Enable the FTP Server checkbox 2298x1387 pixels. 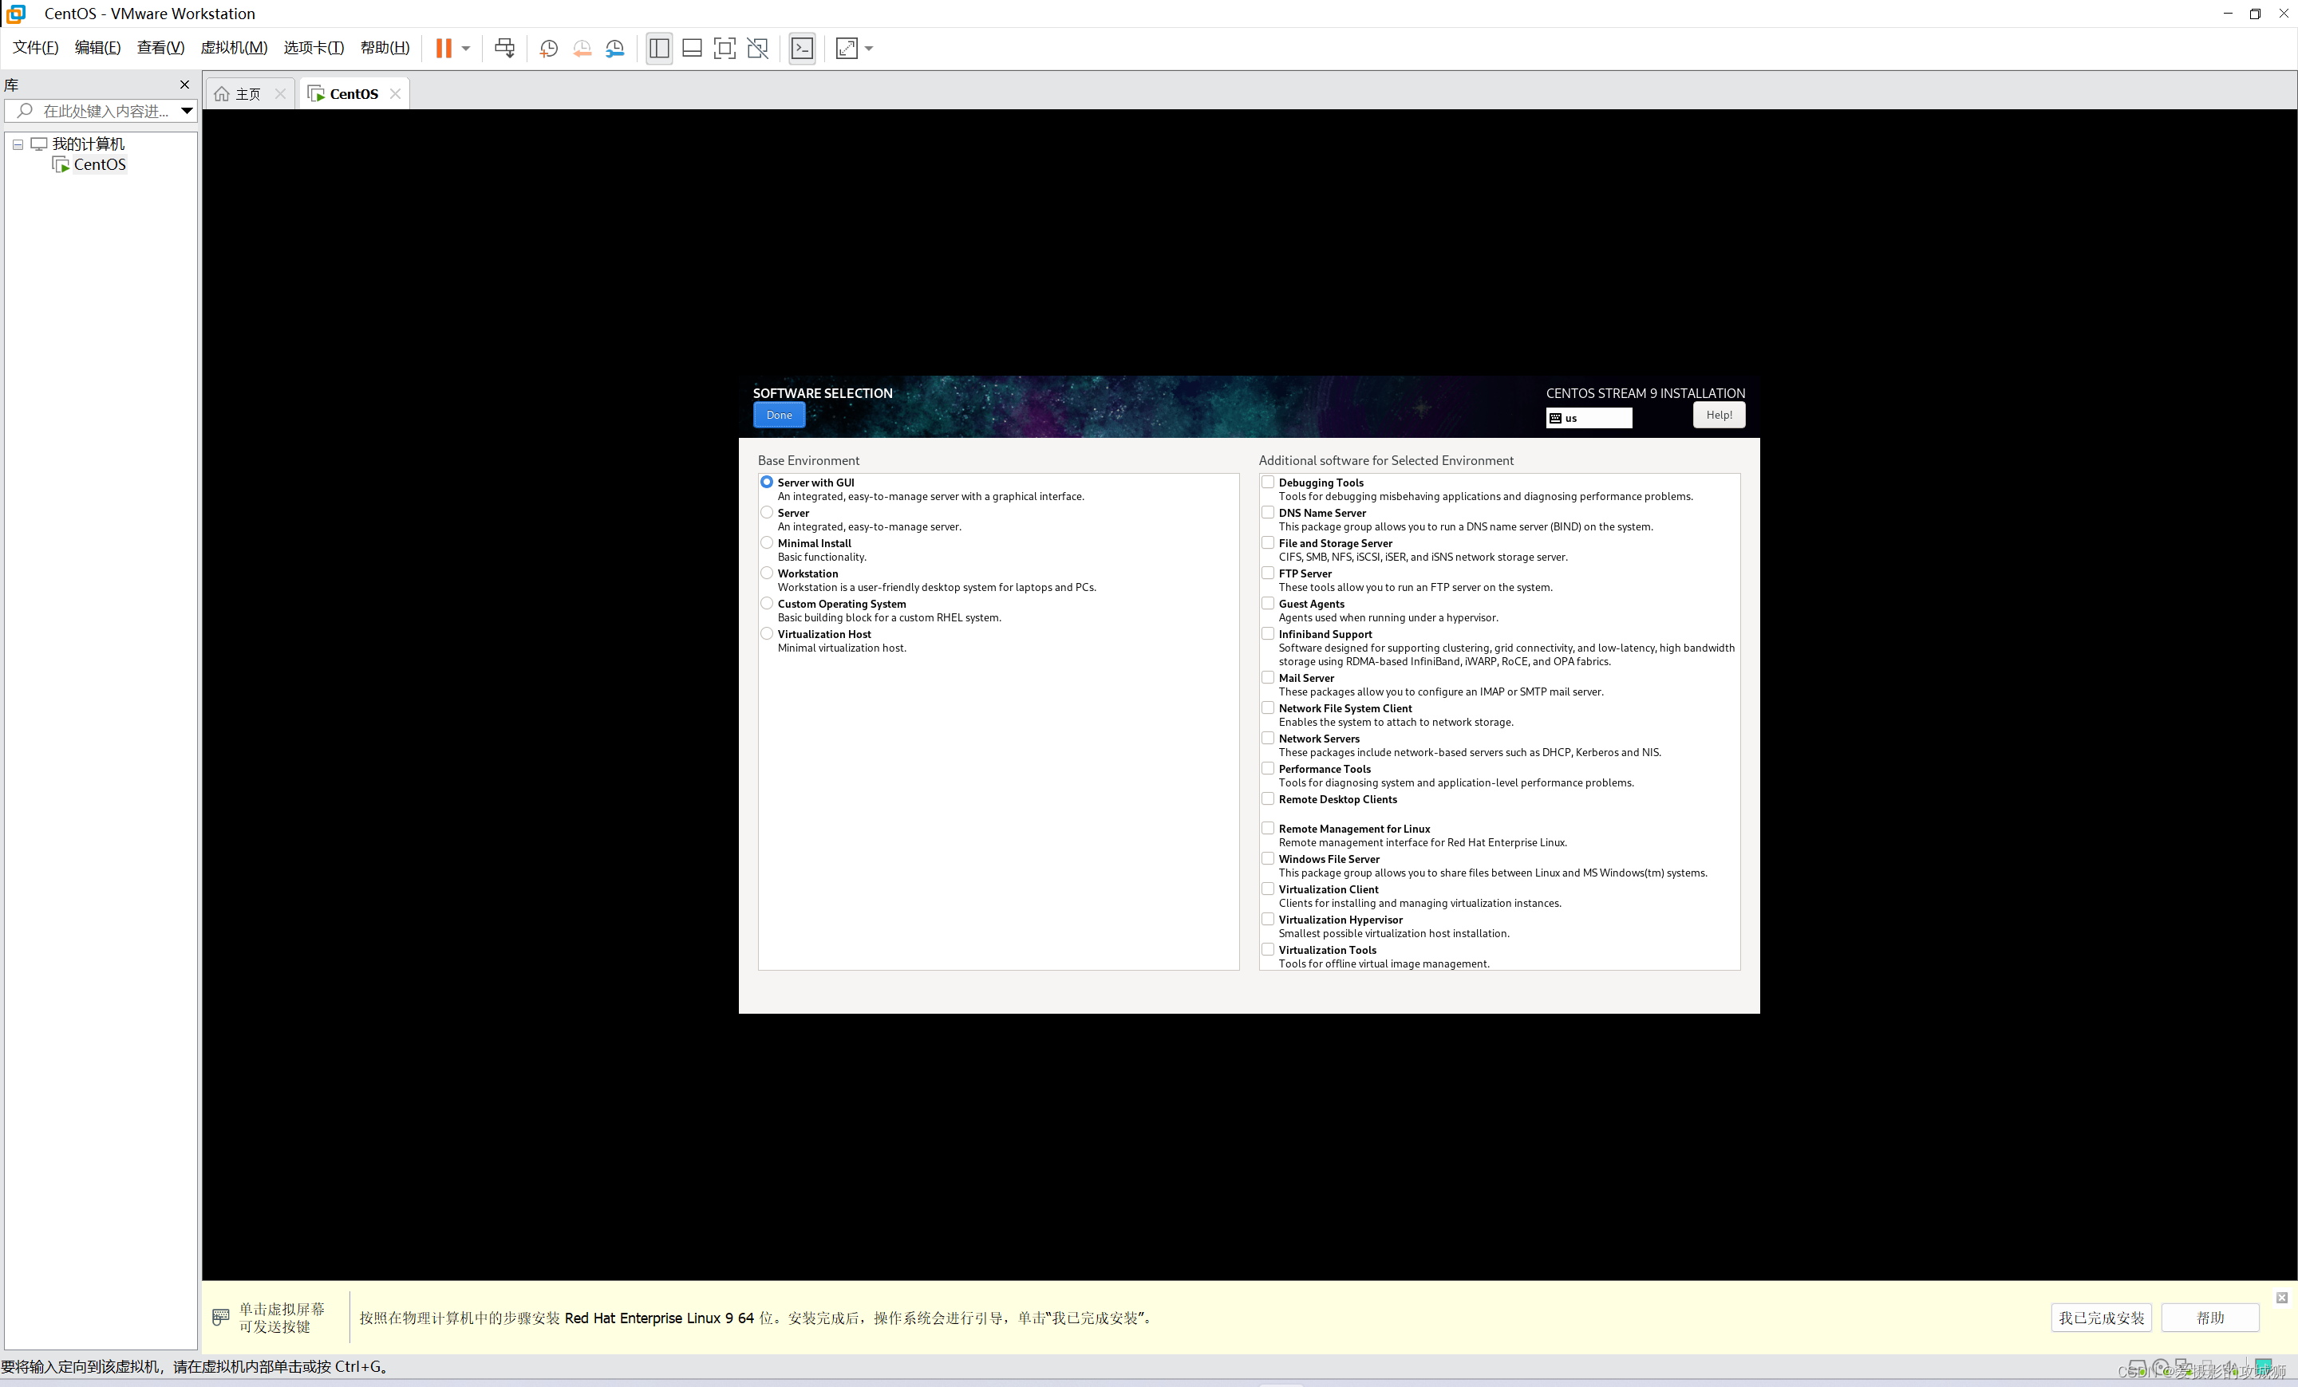click(1267, 573)
